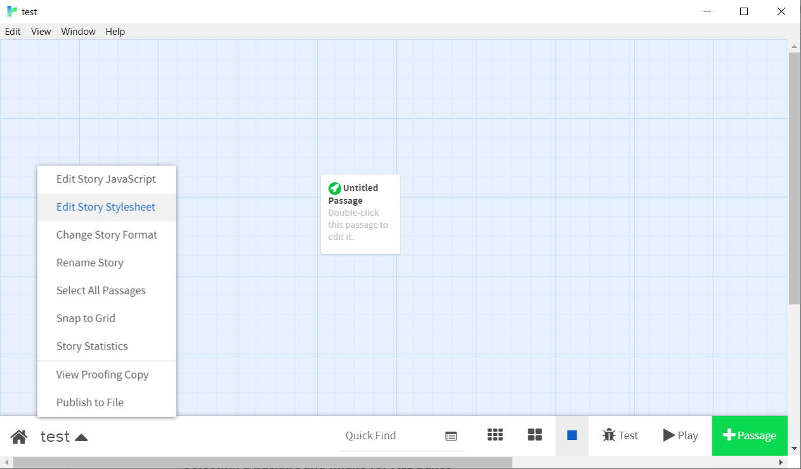Click the Play triangle icon
This screenshot has width=801, height=469.
[x=669, y=435]
